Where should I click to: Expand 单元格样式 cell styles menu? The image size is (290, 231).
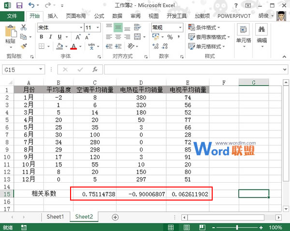click(x=206, y=46)
